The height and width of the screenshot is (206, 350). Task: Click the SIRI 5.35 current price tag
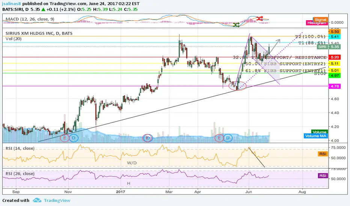coord(328,47)
